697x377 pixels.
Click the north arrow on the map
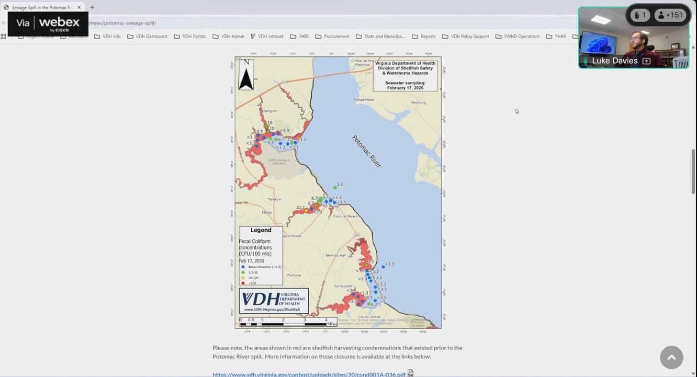pos(246,75)
